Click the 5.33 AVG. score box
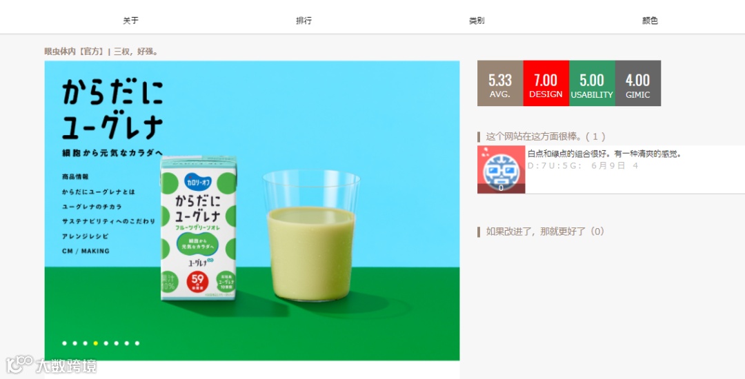745x379 pixels. pos(500,83)
